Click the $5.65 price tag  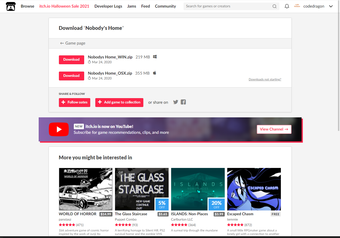click(x=163, y=214)
